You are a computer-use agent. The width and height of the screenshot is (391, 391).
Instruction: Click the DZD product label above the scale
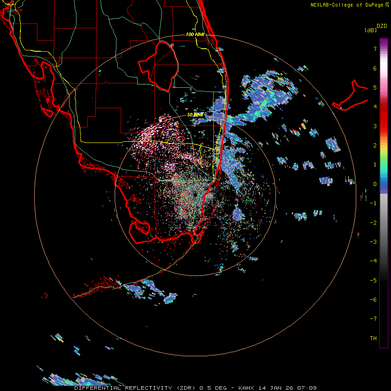(x=382, y=26)
